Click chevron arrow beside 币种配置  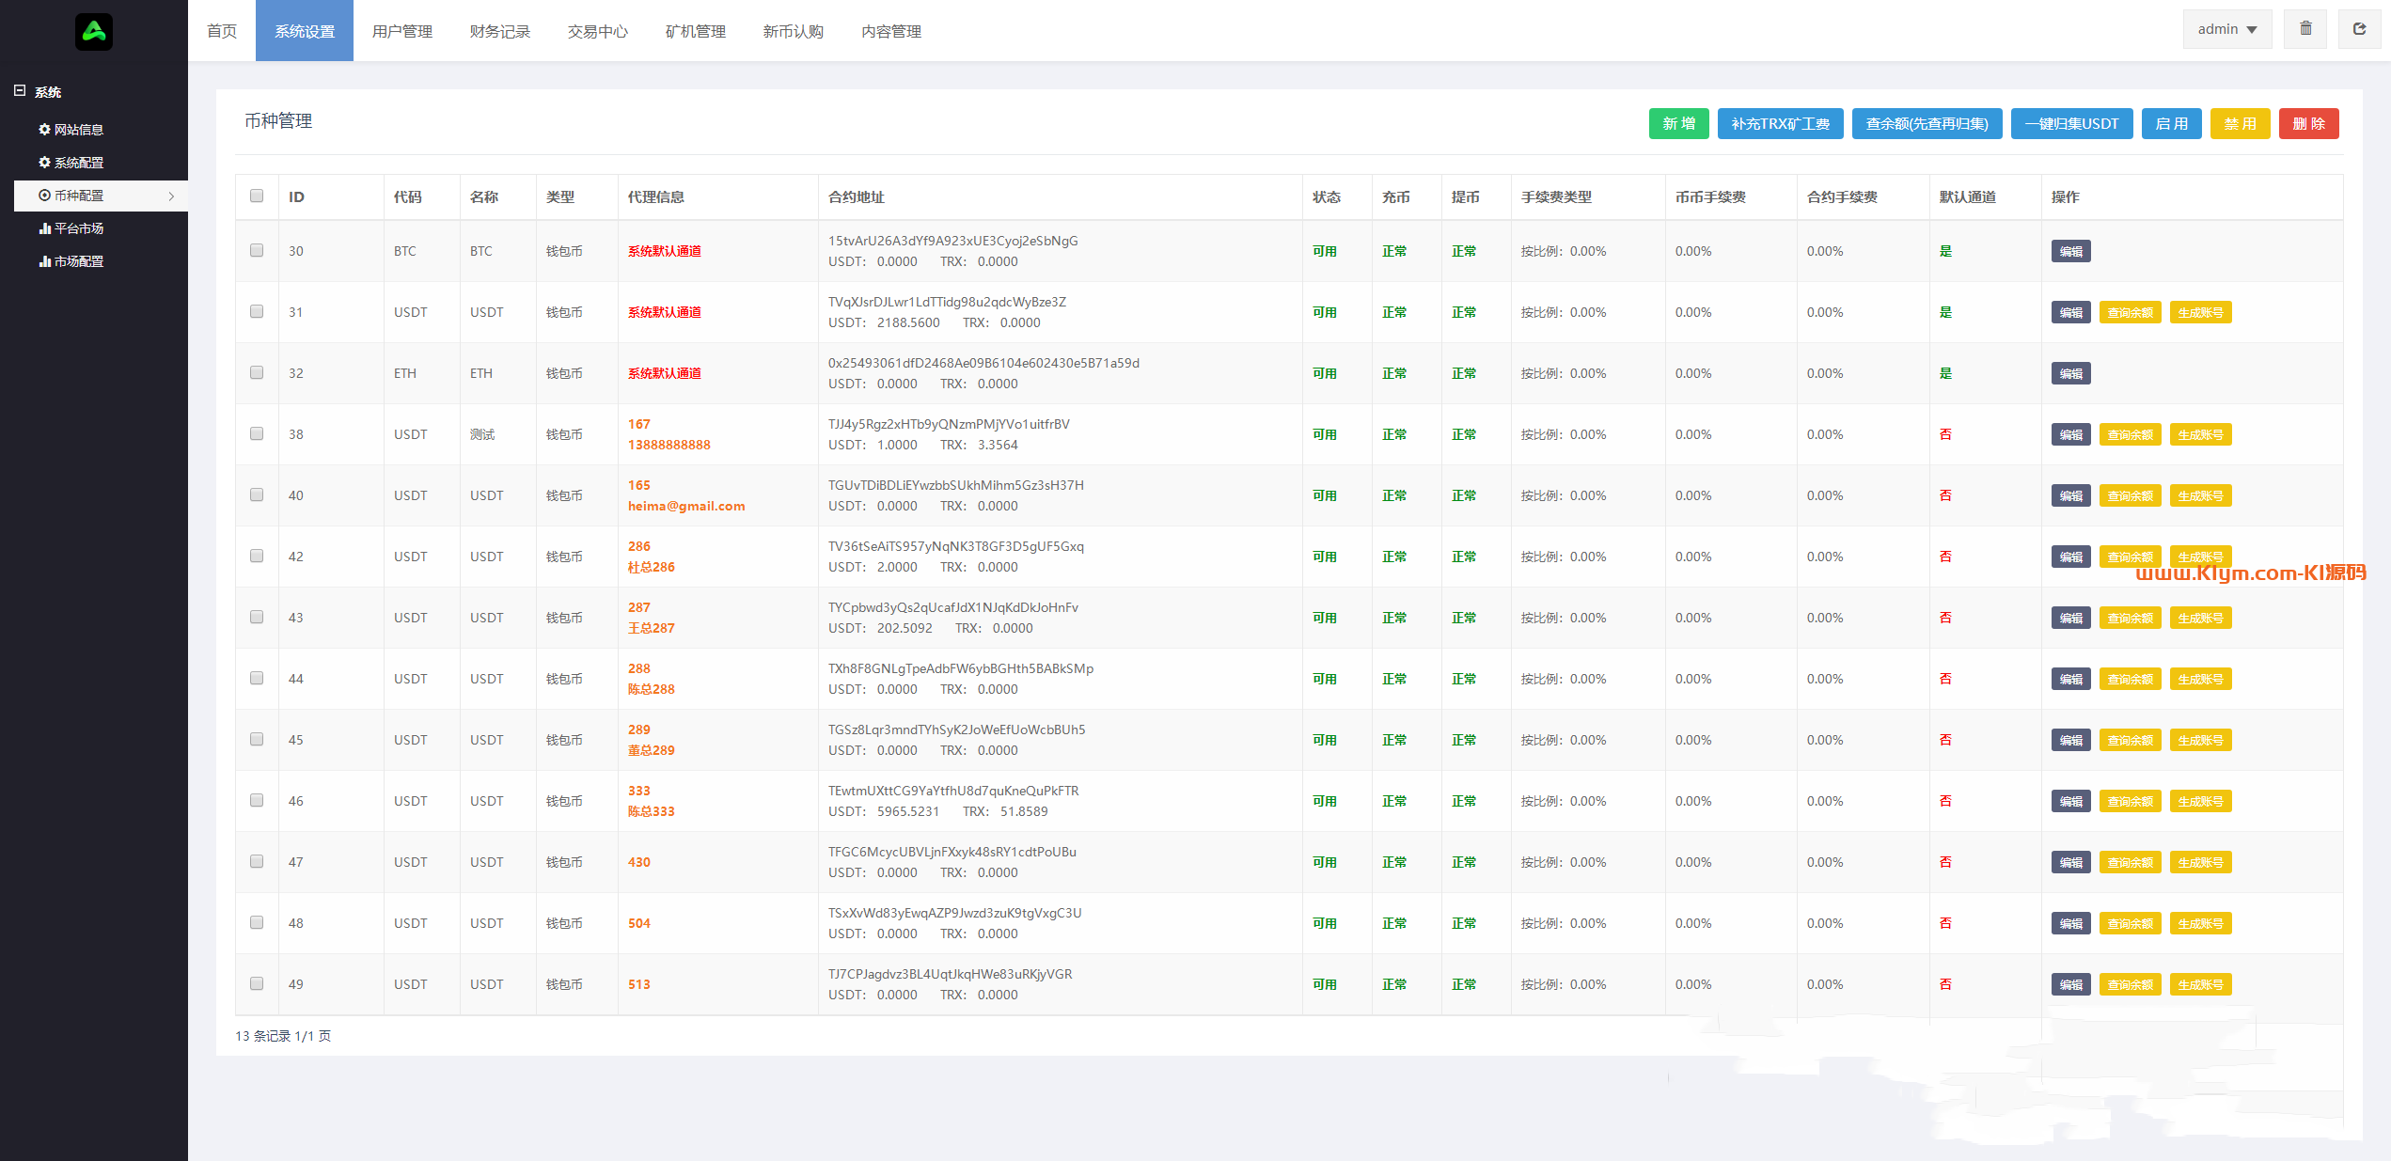tap(171, 196)
